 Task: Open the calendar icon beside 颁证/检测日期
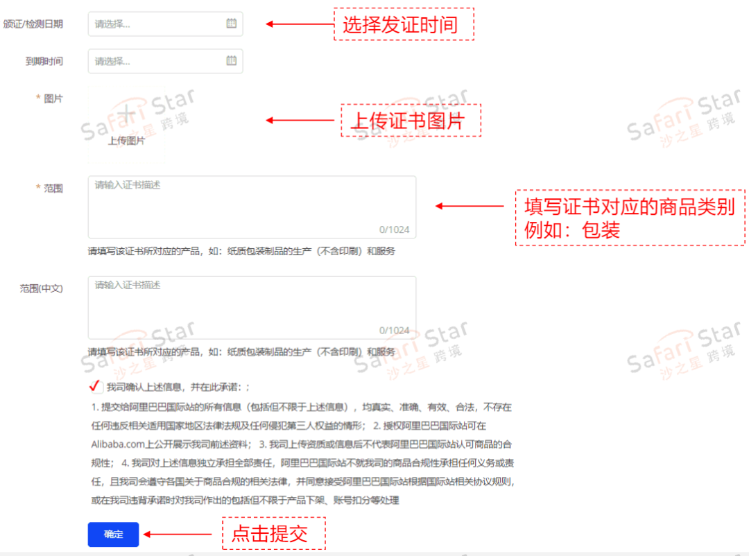232,23
